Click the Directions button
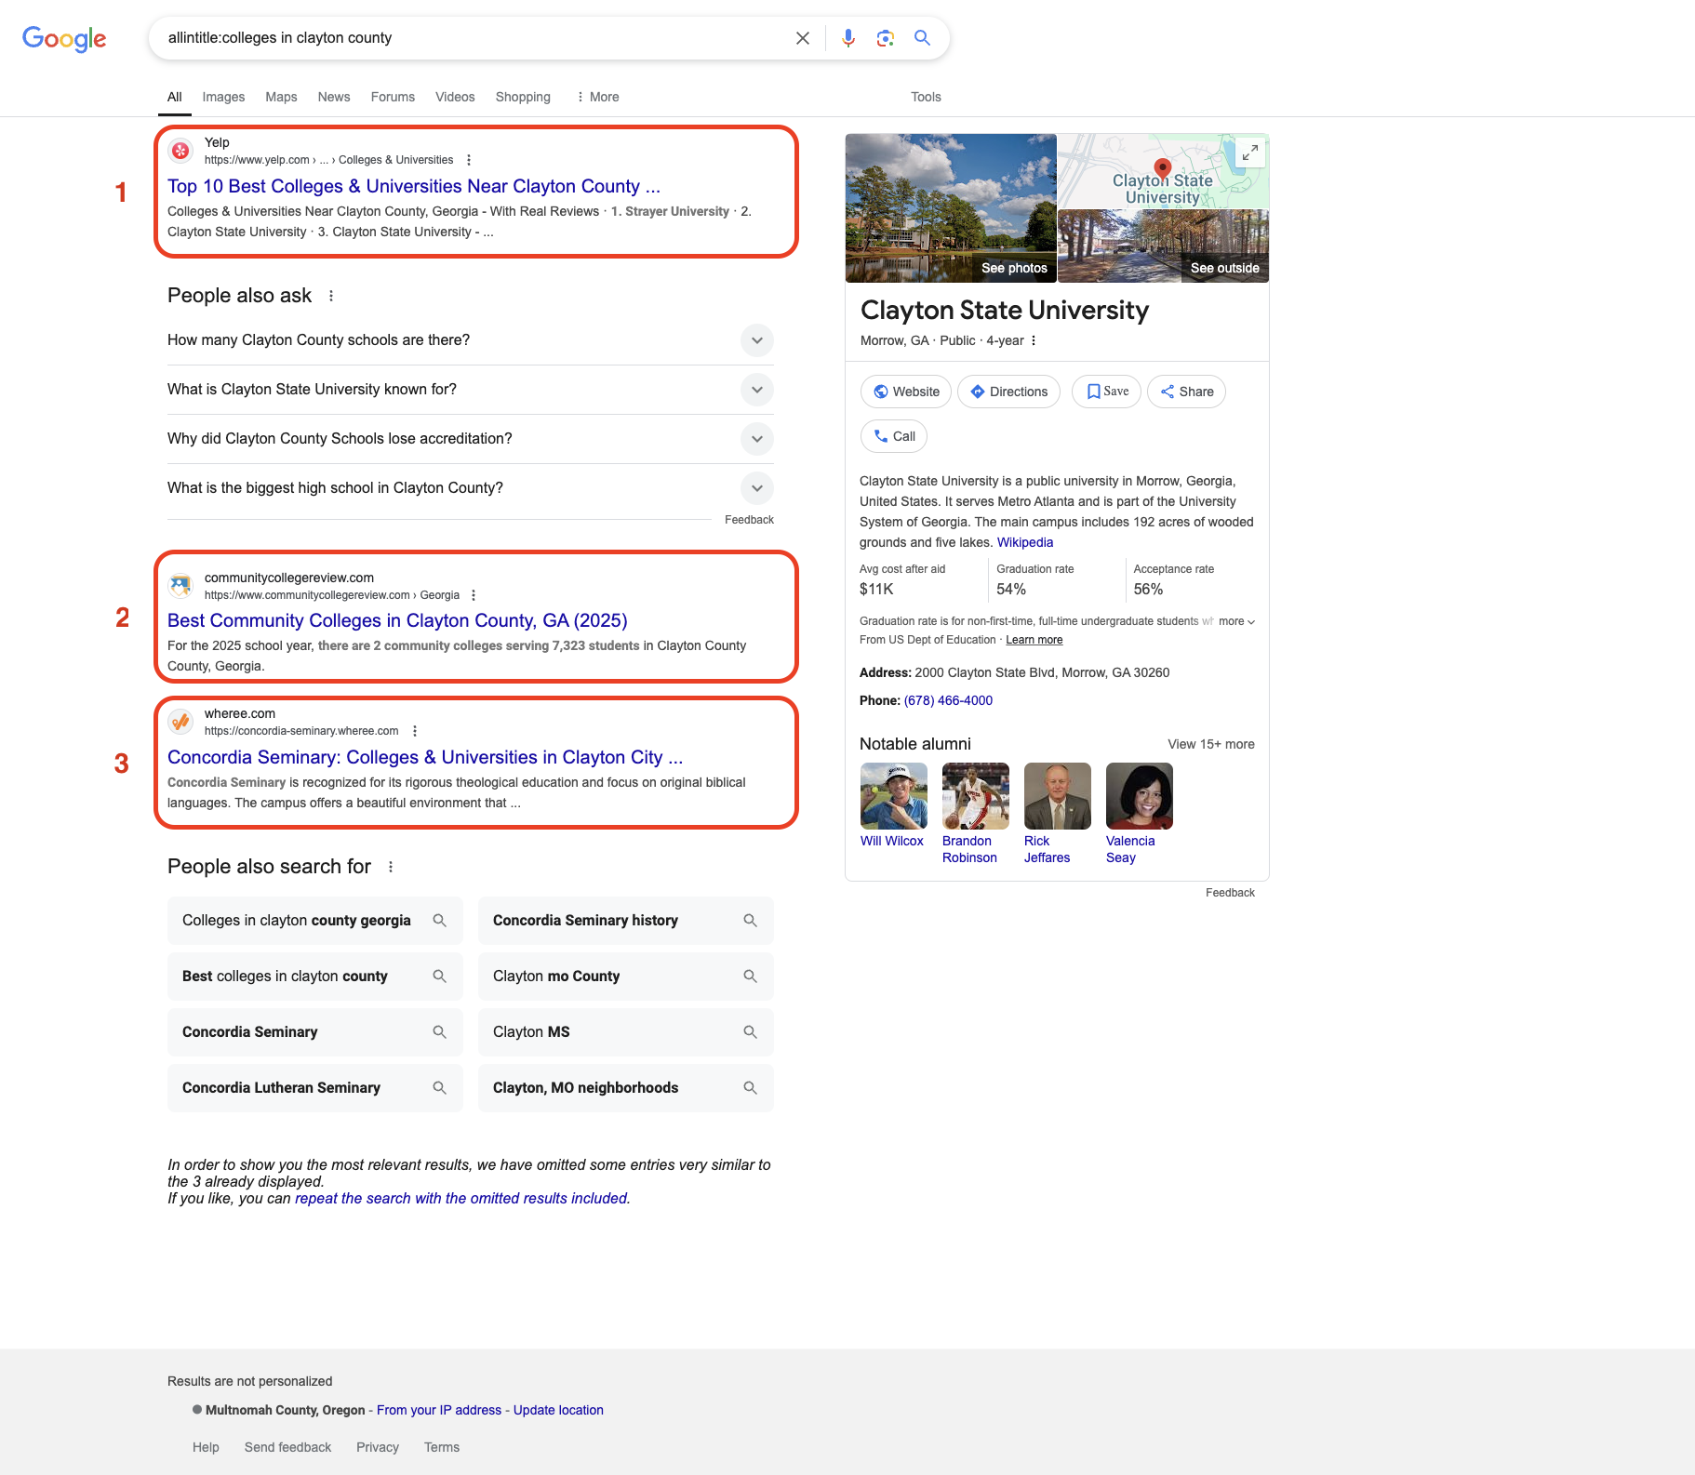The image size is (1695, 1475). 1008,392
